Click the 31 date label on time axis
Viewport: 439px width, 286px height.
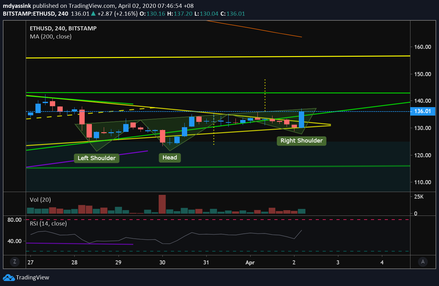[x=206, y=262]
